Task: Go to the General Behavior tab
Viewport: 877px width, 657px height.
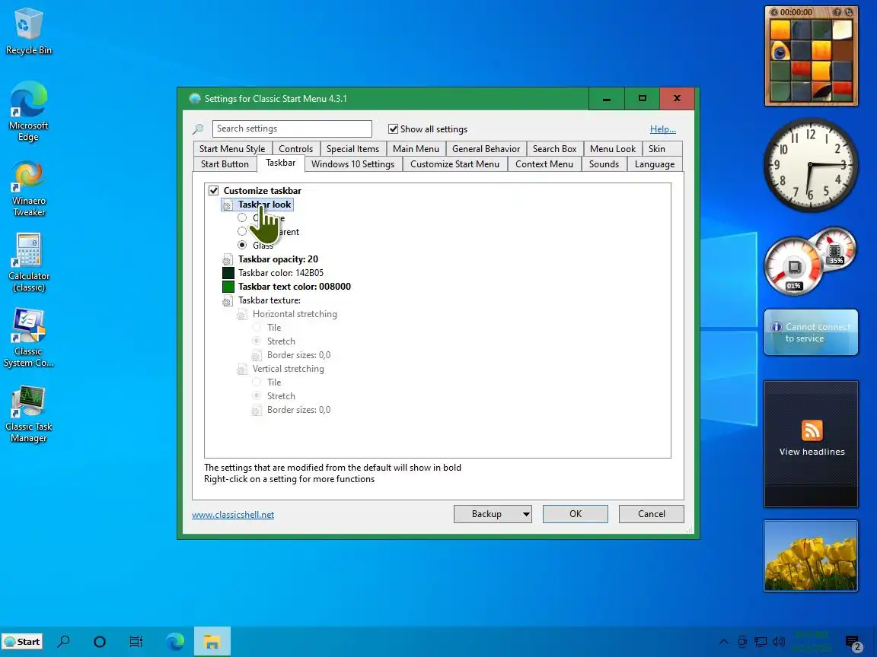Action: click(x=486, y=148)
